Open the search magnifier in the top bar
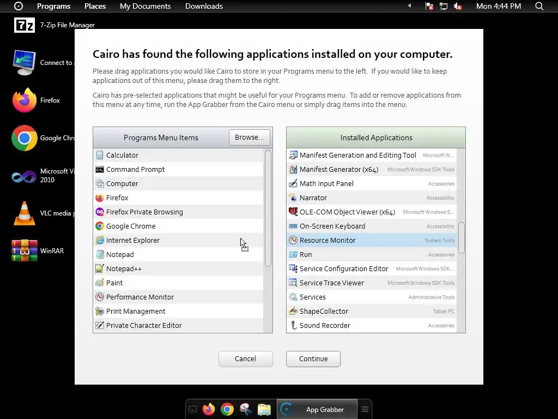558x419 pixels. (539, 6)
